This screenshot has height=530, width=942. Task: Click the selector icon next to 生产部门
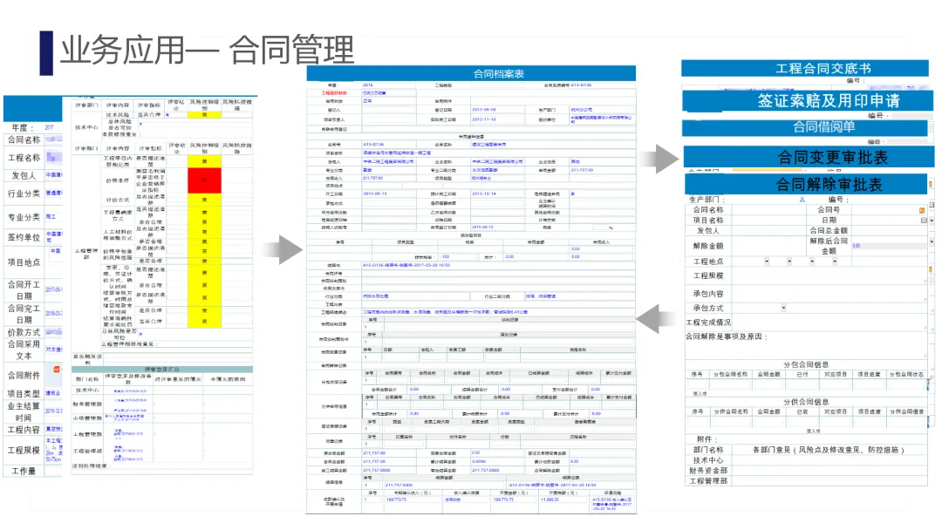[x=802, y=200]
